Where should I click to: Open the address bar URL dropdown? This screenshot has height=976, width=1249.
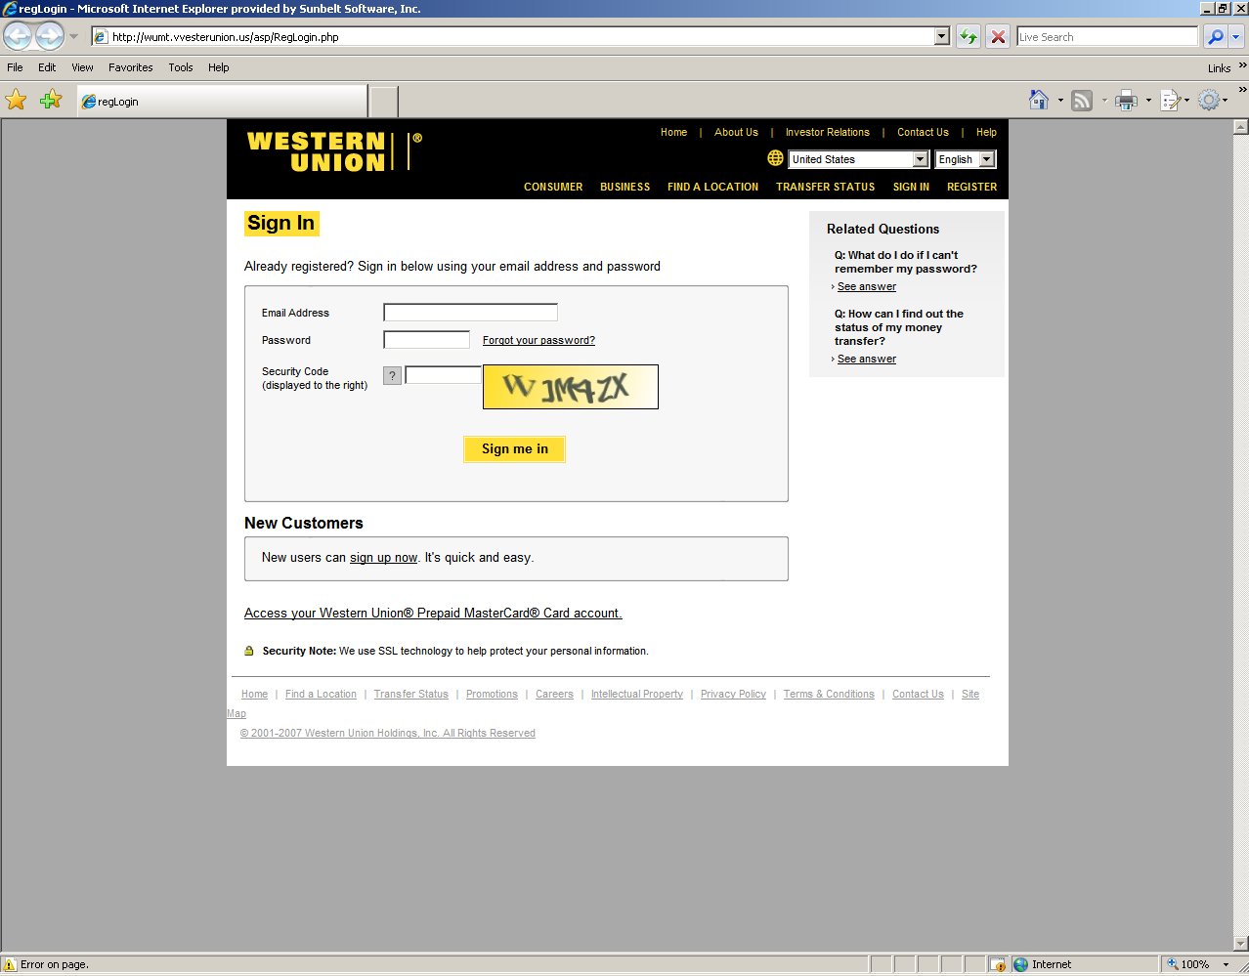click(942, 37)
